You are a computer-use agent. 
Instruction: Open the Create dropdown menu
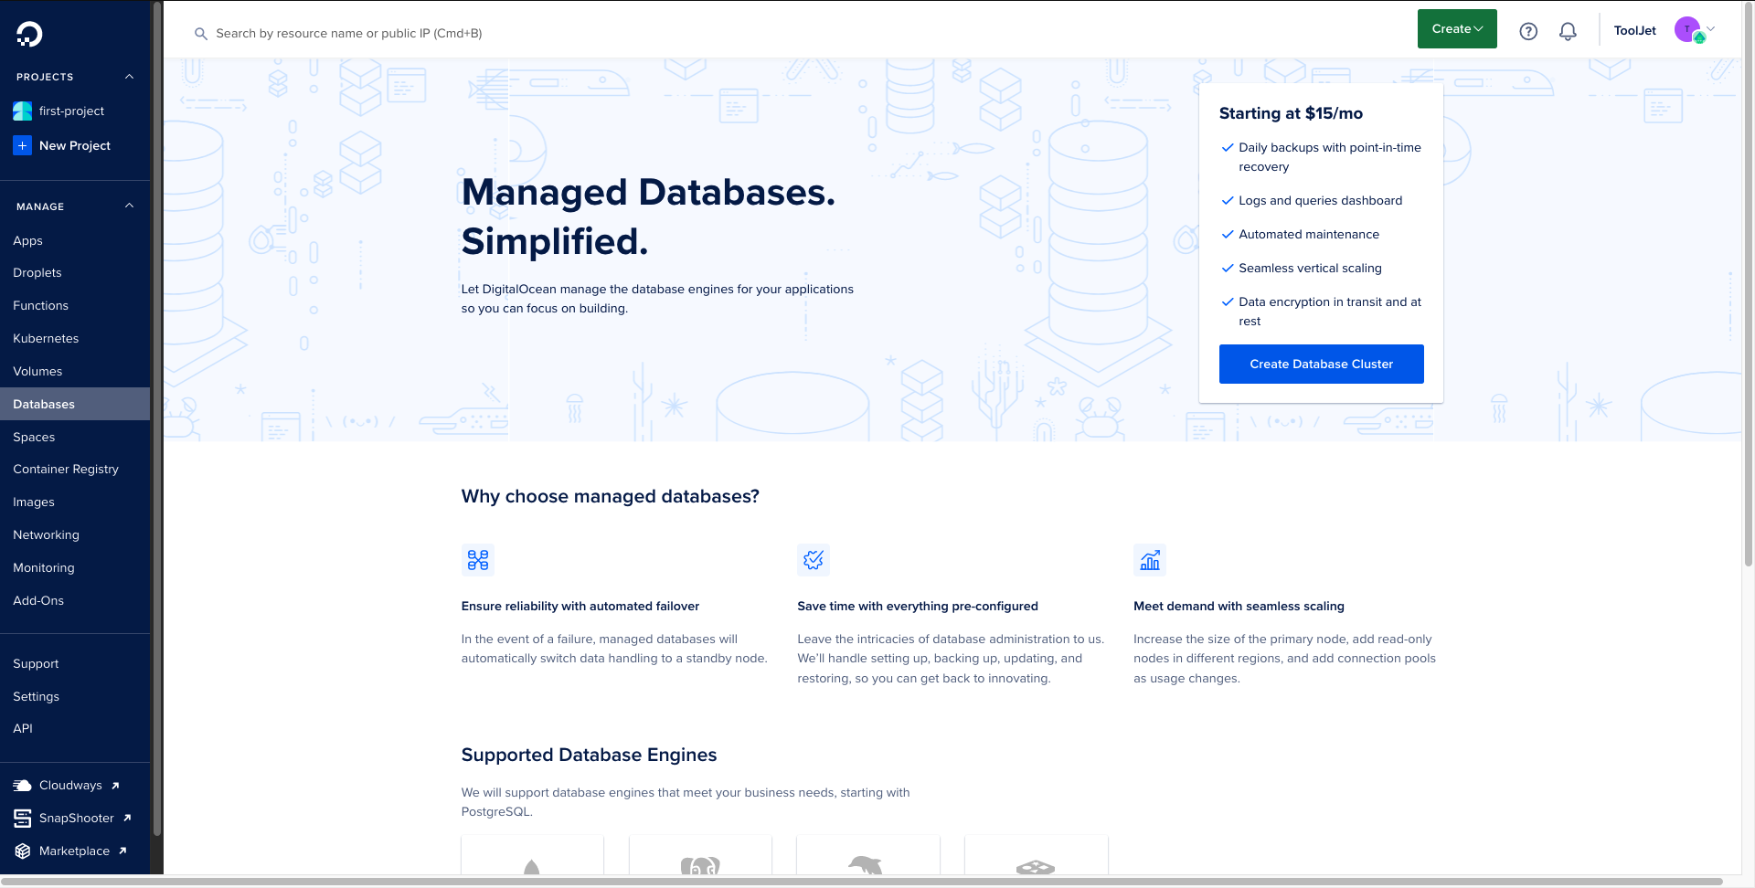tap(1457, 29)
